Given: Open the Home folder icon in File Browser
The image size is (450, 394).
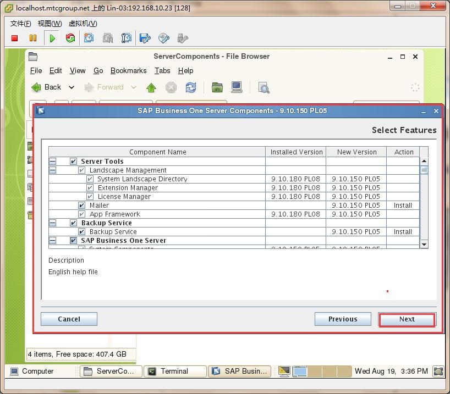Looking at the screenshot, I should (217, 87).
